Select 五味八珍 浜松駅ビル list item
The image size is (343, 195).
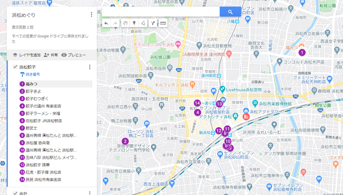55,158
